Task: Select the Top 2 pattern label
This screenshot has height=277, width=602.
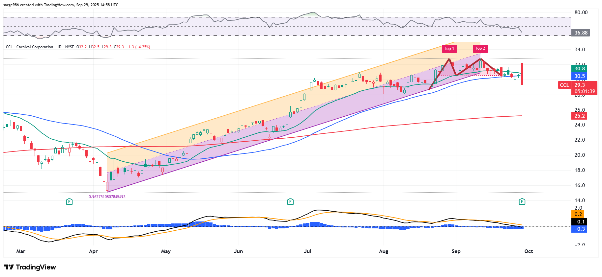Action: point(480,49)
